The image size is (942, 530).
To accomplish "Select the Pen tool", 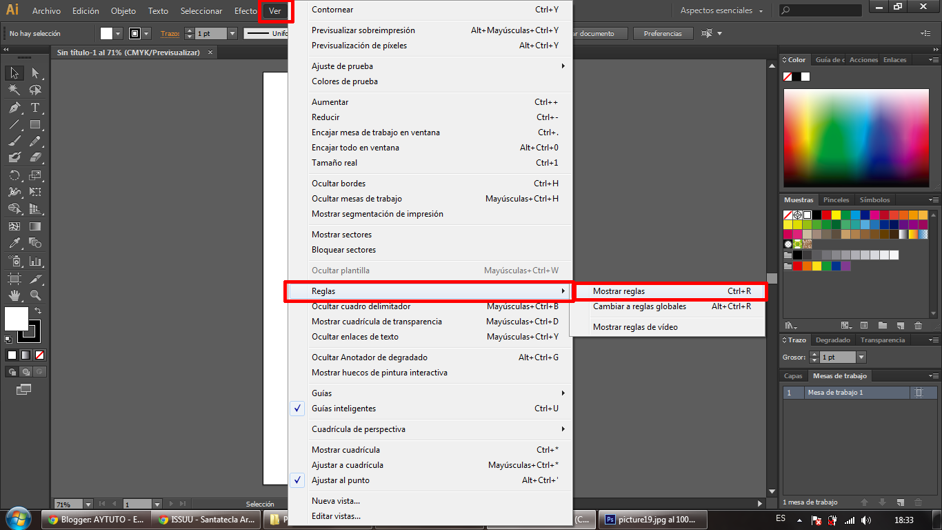I will [x=14, y=108].
